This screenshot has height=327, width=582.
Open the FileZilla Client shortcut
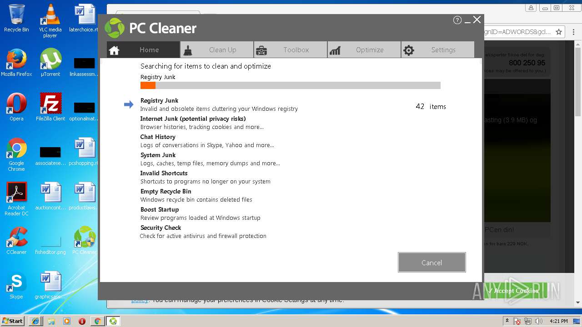point(50,107)
